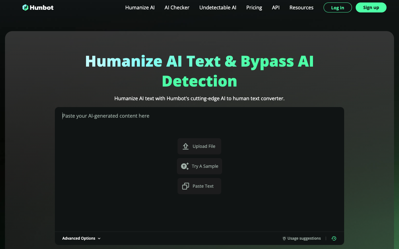Viewport: 399px width, 249px height.
Task: Open the AI Checker page
Action: (177, 7)
